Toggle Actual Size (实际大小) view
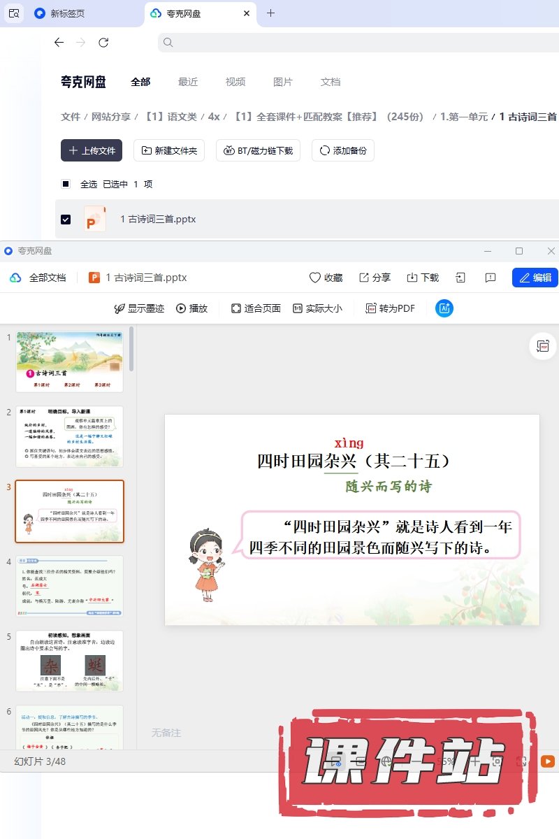 click(x=317, y=308)
